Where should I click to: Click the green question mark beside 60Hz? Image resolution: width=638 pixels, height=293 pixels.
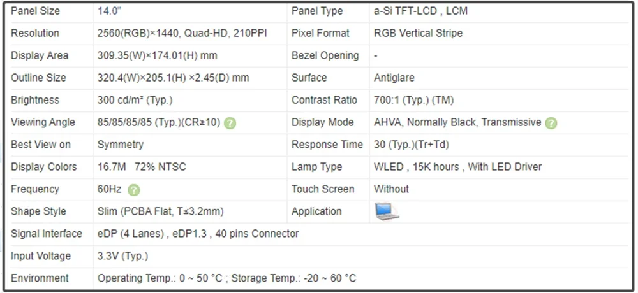pos(134,190)
